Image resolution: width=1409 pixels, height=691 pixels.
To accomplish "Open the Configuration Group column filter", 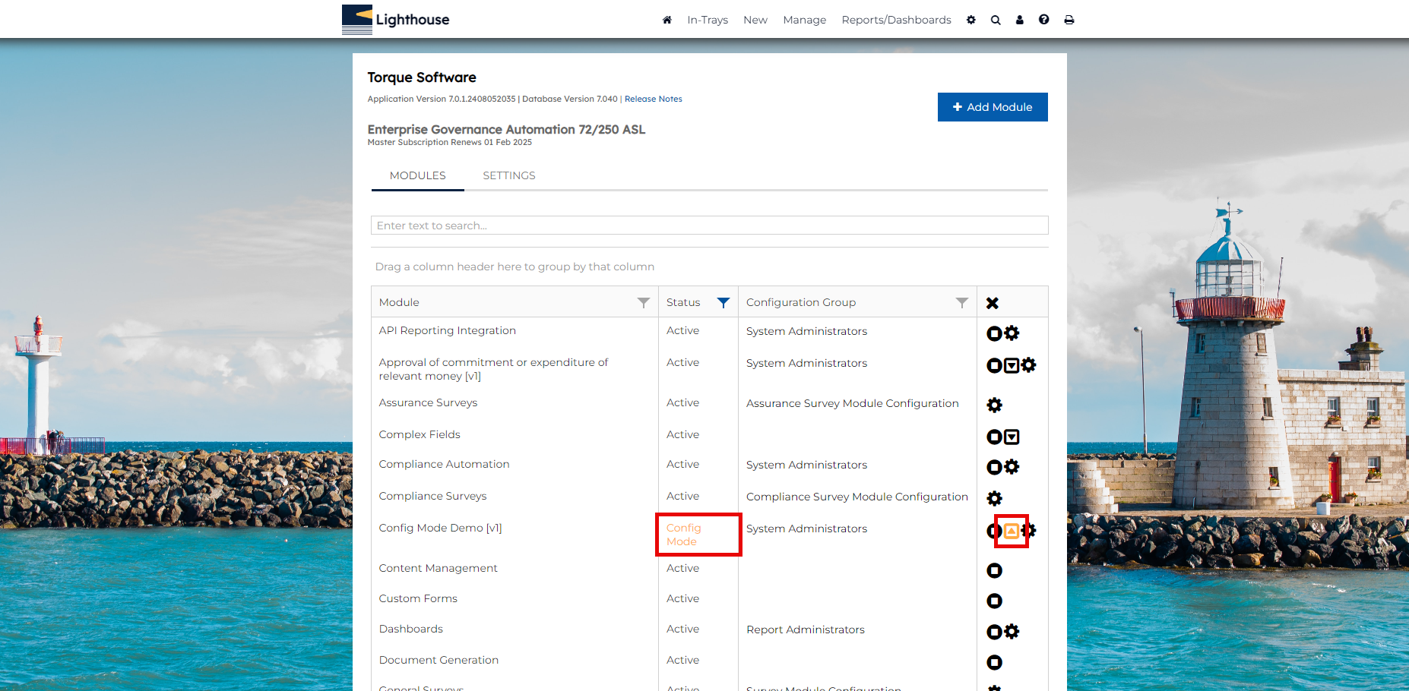I will [962, 303].
